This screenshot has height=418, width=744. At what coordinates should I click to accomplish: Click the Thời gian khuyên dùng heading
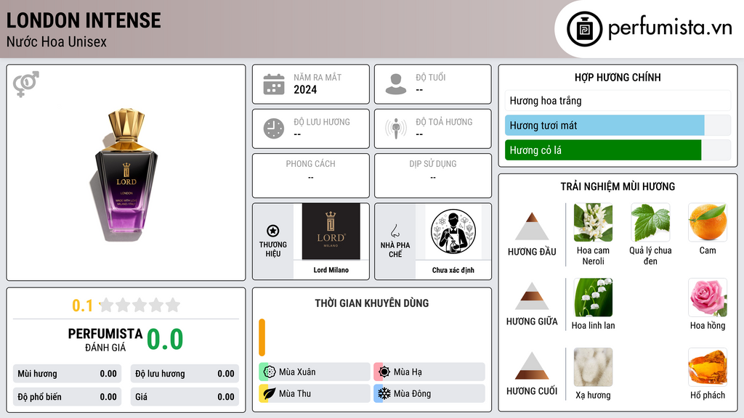coord(372,303)
